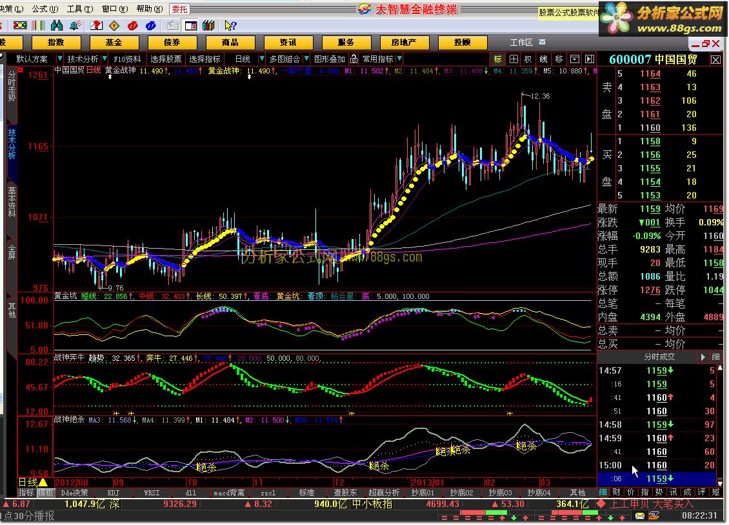Viewport: 729px width, 525px height.
Task: Expand the 常用指标 dropdown arrow
Action: click(x=399, y=59)
